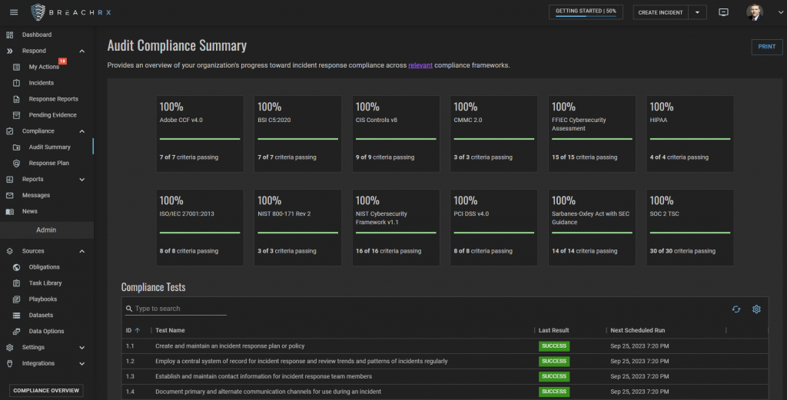This screenshot has width=787, height=400.
Task: Click the Reports chart icon
Action: 9,179
